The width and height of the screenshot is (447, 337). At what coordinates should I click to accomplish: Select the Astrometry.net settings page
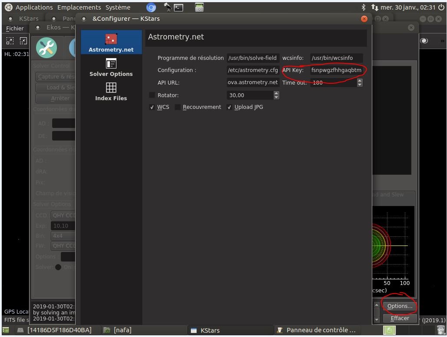[x=111, y=43]
